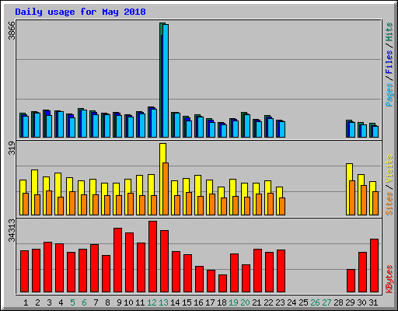Click green day 6 label

(x=84, y=302)
